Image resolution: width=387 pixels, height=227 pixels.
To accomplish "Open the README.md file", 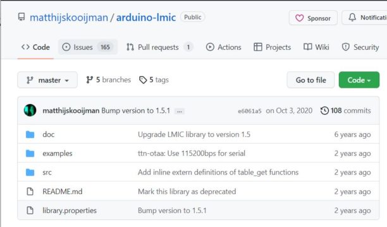I will 63,191.
